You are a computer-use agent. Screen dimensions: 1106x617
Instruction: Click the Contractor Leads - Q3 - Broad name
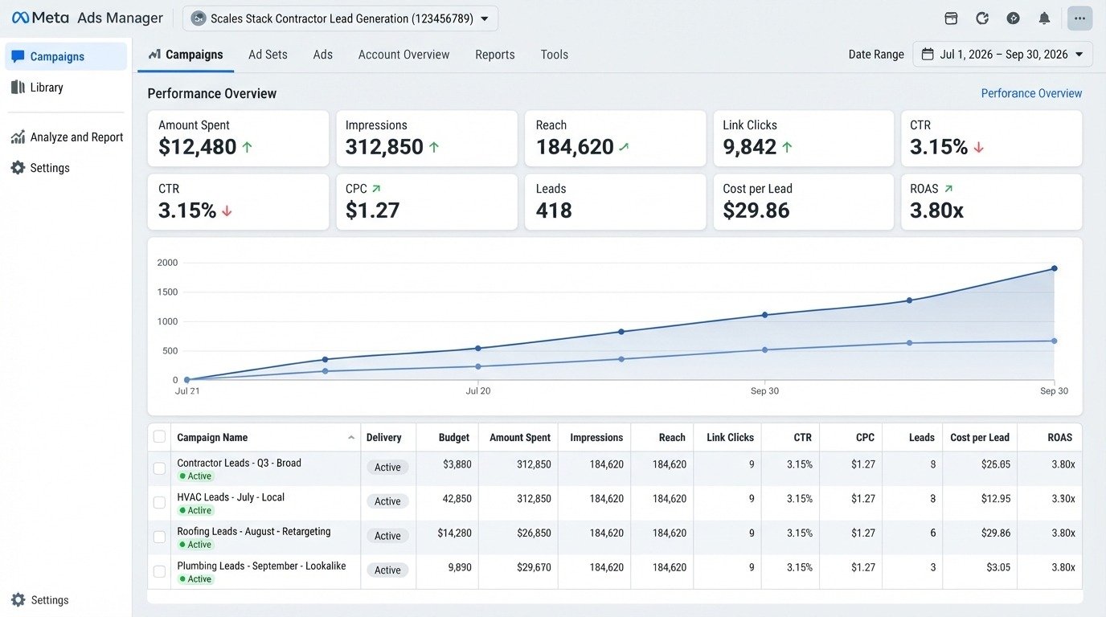point(239,463)
